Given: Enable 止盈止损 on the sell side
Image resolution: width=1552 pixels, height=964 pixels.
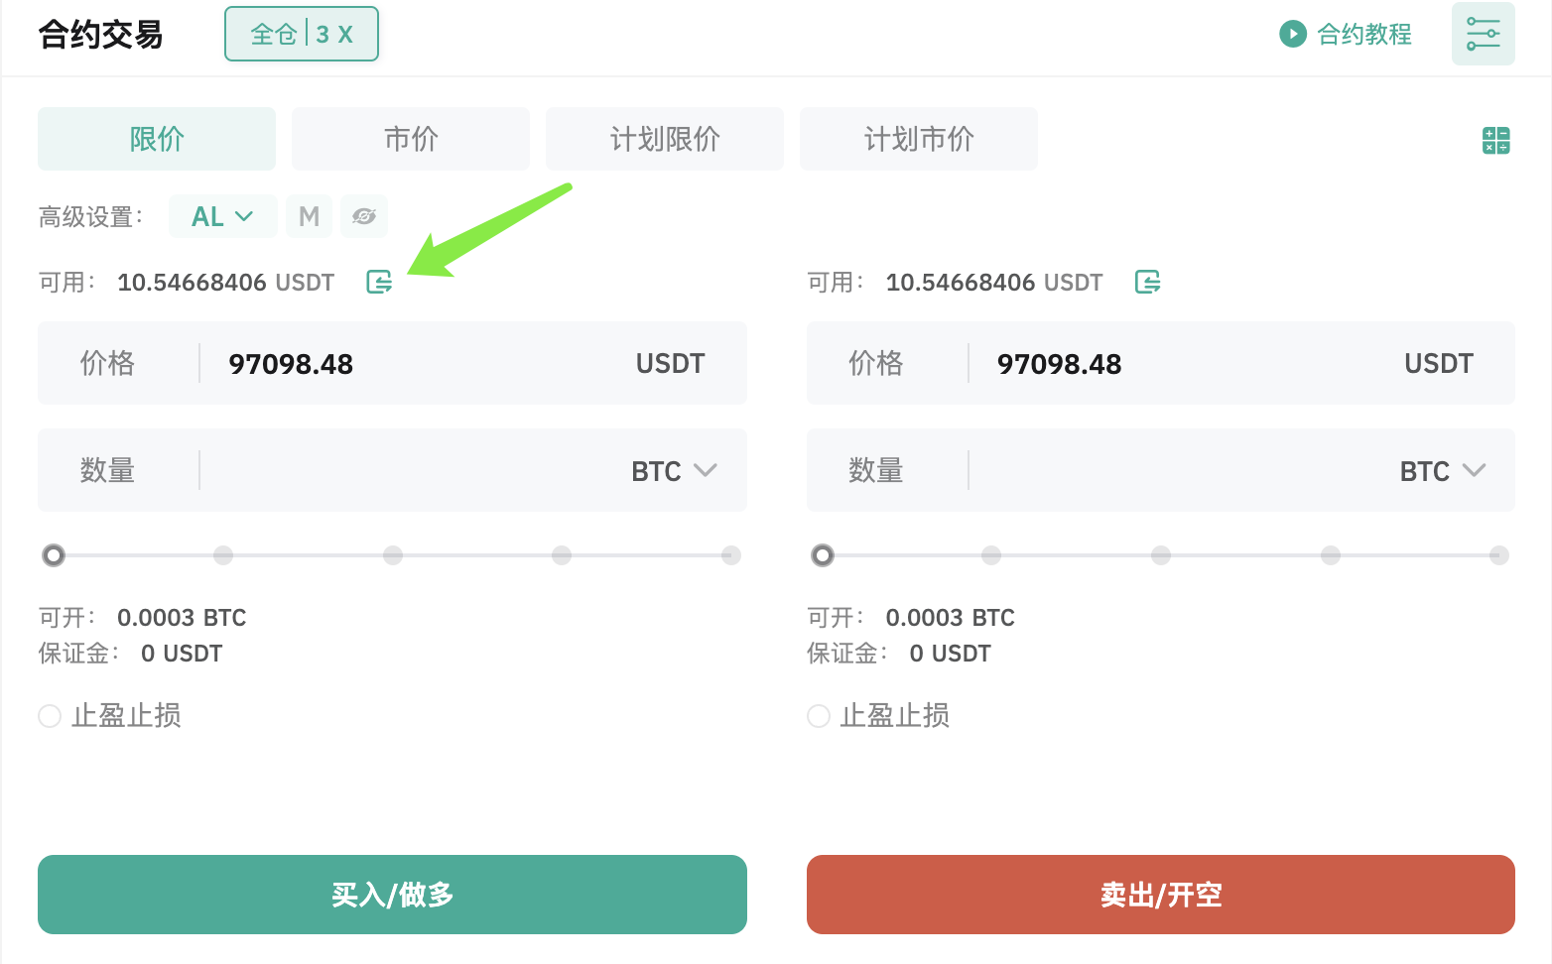Looking at the screenshot, I should click(x=819, y=716).
